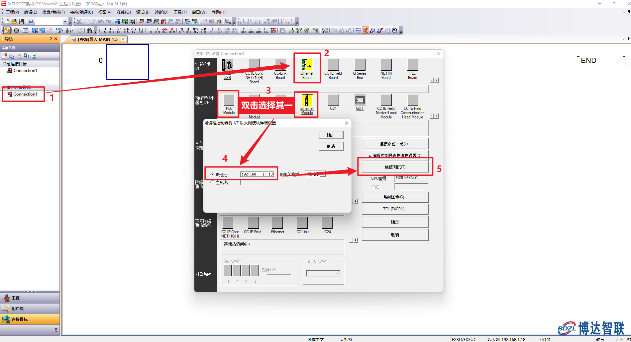Click the 连接路径一览(L)... button
This screenshot has width=631, height=342.
[x=395, y=144]
